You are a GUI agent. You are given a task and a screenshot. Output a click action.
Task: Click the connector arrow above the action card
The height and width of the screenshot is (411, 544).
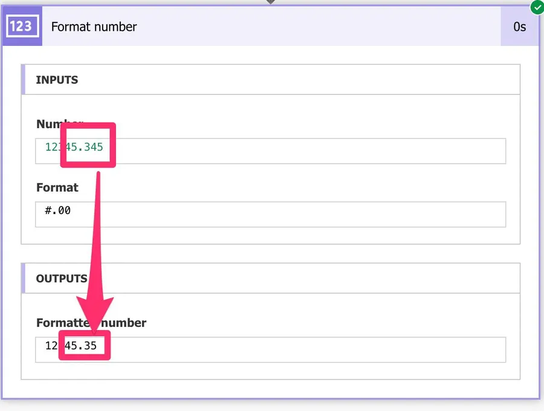click(x=271, y=2)
